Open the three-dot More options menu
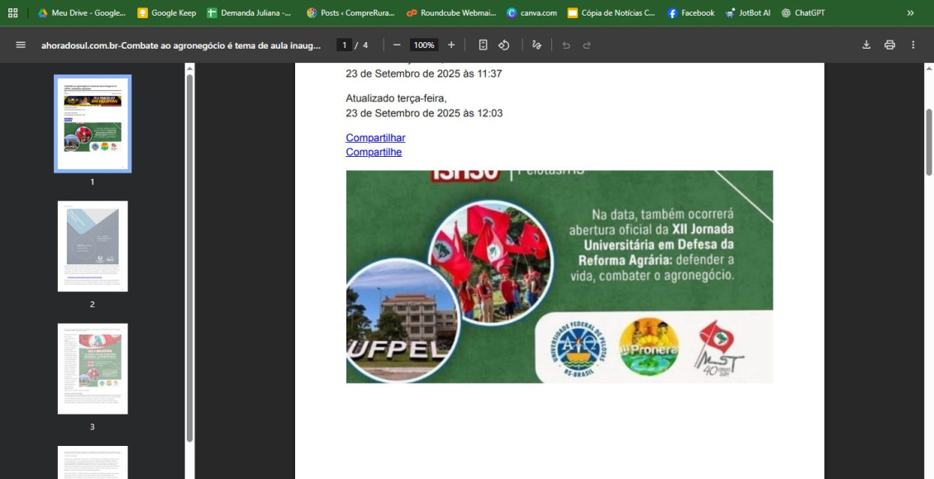This screenshot has width=934, height=479. [913, 45]
